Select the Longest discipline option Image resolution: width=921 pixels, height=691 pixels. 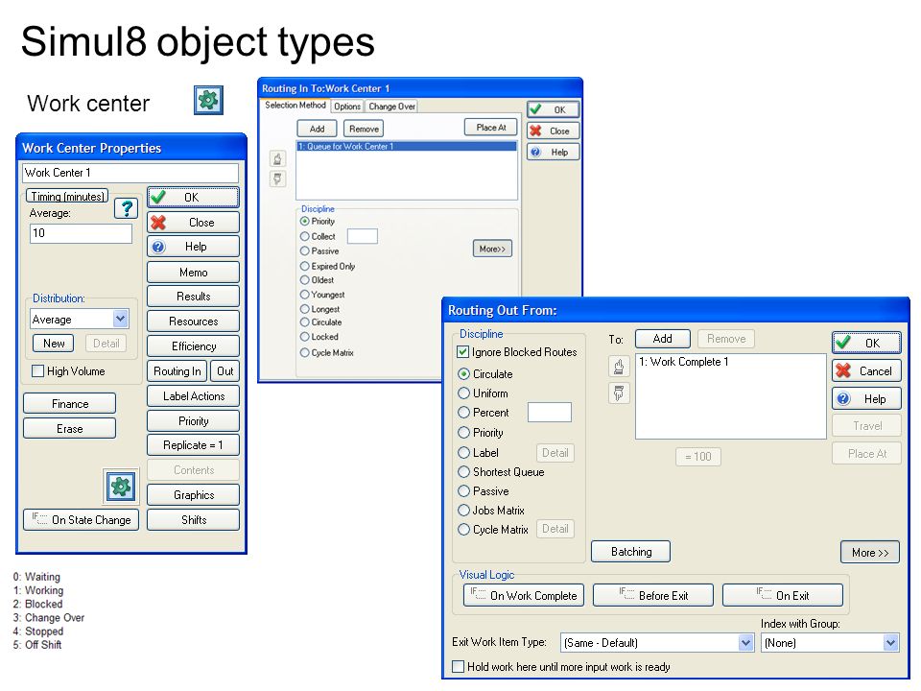coord(305,309)
